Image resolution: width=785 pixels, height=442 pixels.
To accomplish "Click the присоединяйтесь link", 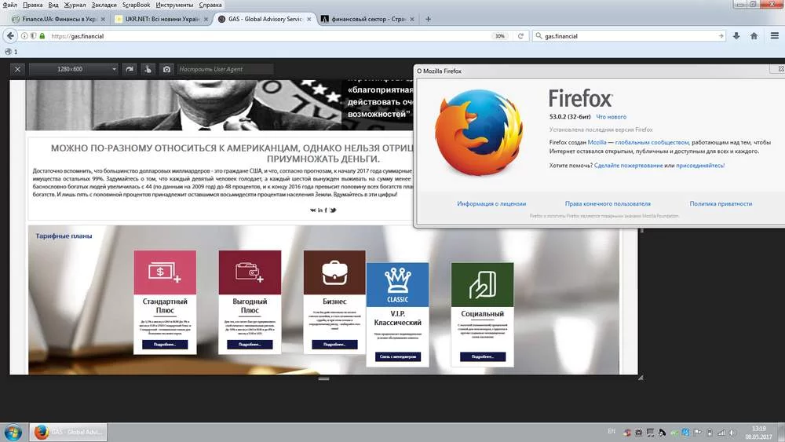I will point(700,165).
